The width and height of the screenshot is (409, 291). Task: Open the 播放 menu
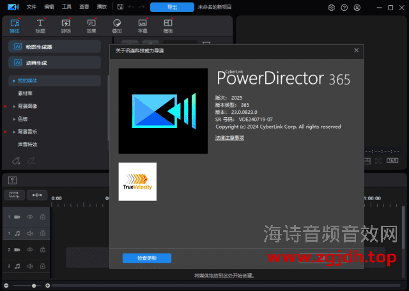coord(102,7)
